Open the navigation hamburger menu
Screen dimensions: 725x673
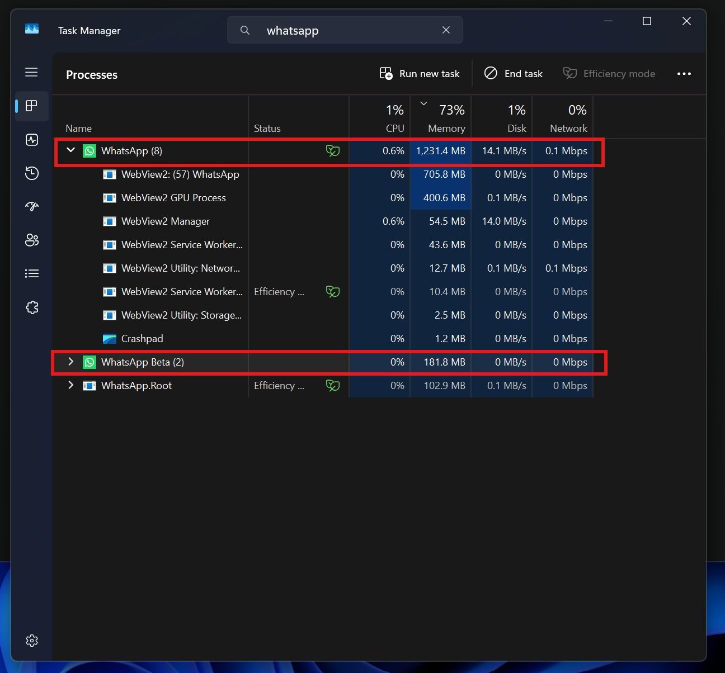pyautogui.click(x=31, y=72)
